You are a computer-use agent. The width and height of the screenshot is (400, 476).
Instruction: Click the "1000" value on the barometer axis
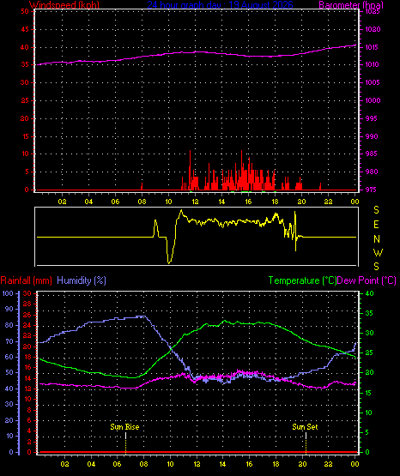[373, 100]
